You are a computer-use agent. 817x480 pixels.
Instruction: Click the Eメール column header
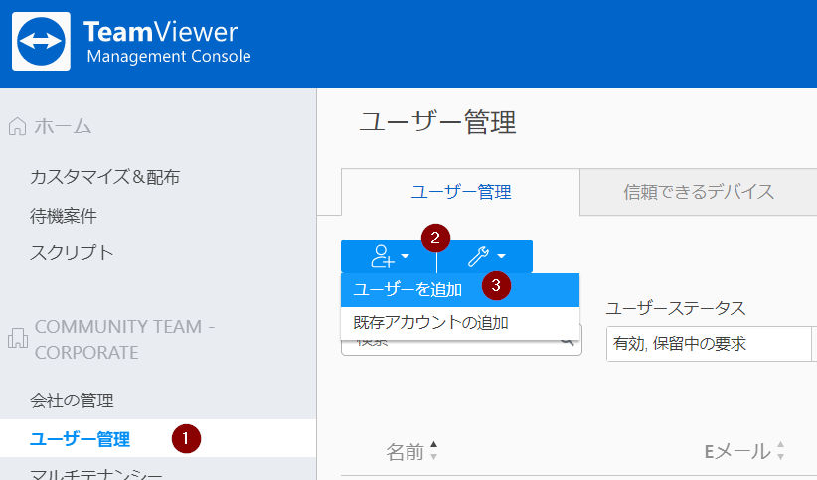pyautogui.click(x=736, y=451)
